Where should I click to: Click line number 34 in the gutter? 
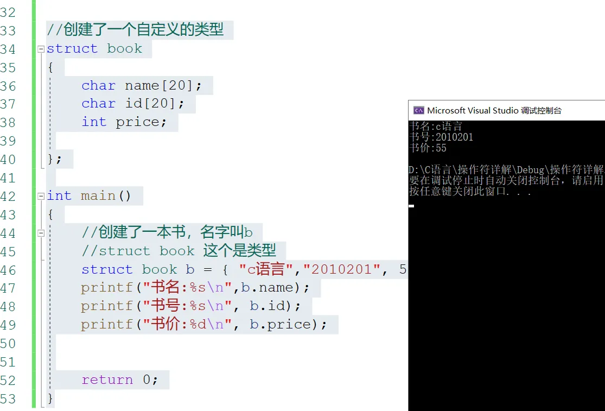[8, 49]
